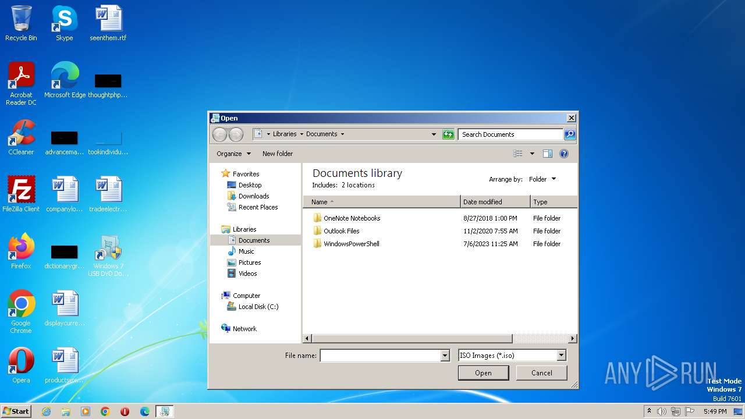Image resolution: width=745 pixels, height=419 pixels.
Task: Select Computer in navigation pane
Action: [246, 296]
